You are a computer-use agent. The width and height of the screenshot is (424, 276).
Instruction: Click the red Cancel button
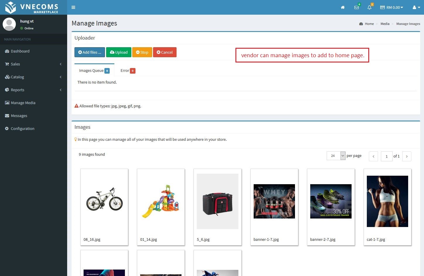[x=165, y=52]
